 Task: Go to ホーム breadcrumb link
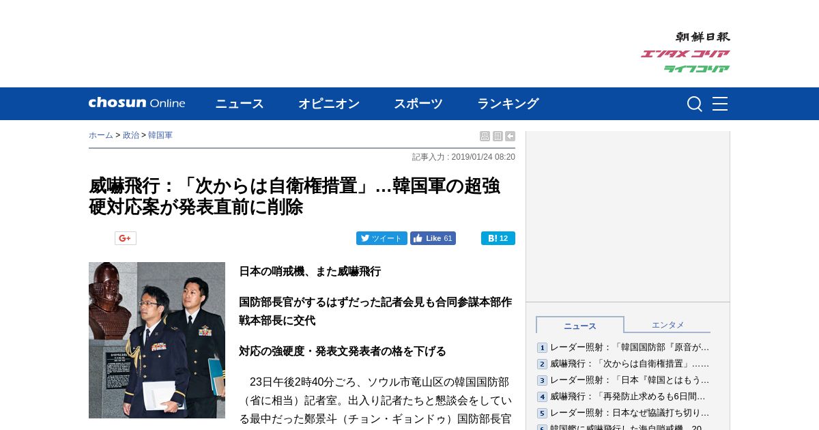pyautogui.click(x=101, y=135)
